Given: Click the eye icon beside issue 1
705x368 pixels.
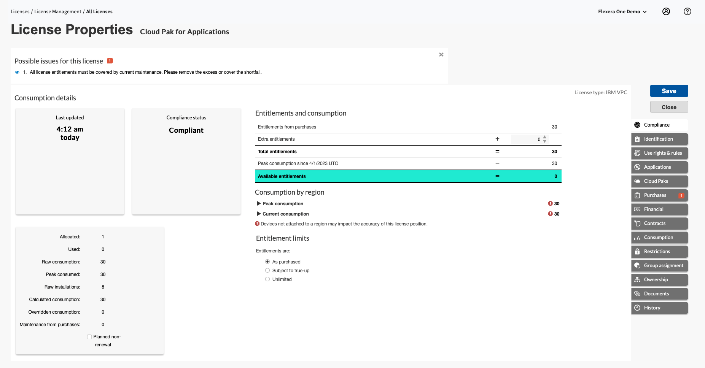Looking at the screenshot, I should click(x=17, y=72).
